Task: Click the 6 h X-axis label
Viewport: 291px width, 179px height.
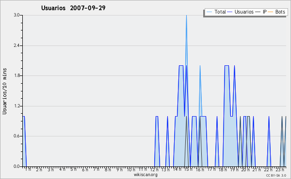Action: click(x=85, y=169)
